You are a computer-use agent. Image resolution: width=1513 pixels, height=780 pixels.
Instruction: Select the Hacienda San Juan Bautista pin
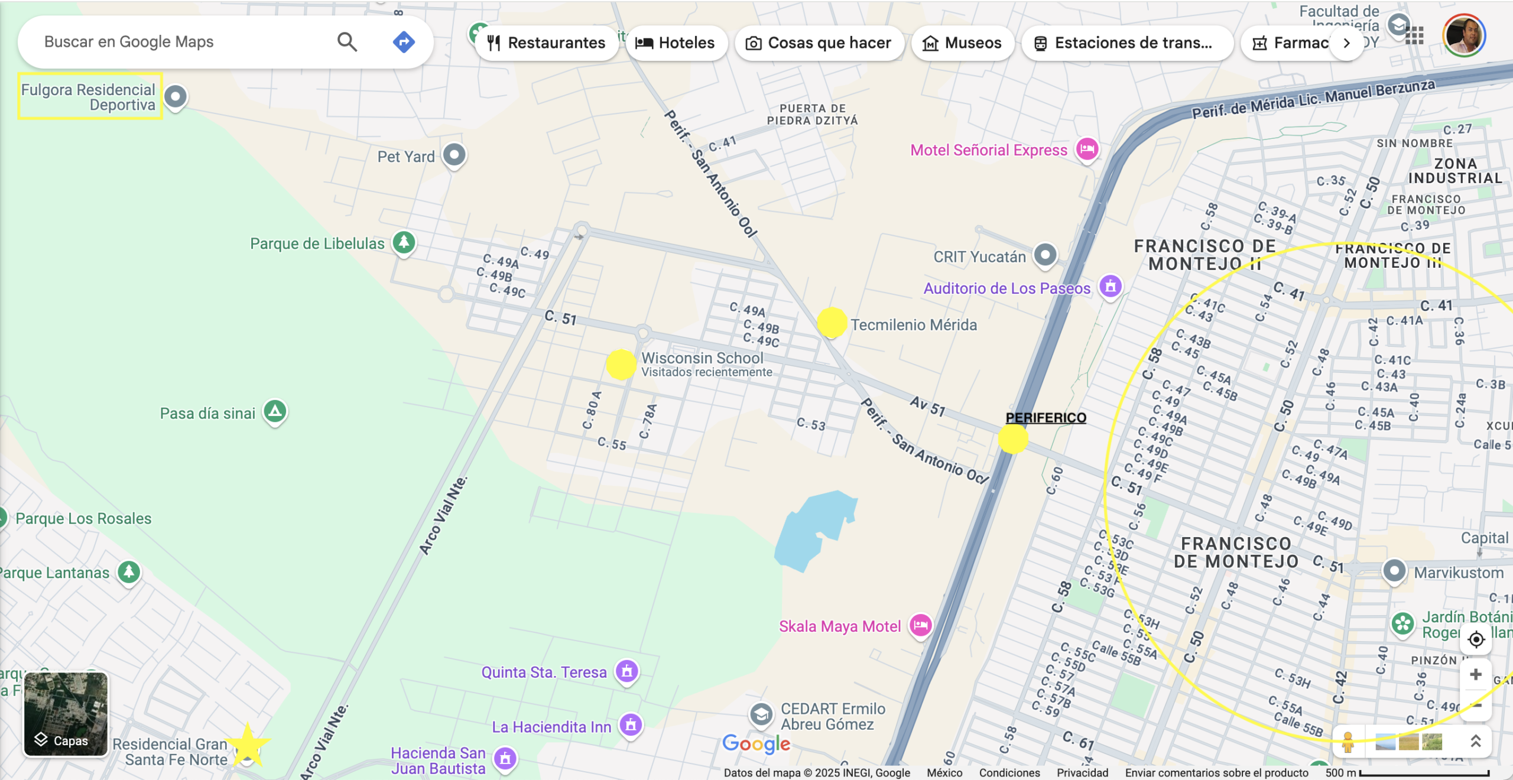(x=505, y=759)
